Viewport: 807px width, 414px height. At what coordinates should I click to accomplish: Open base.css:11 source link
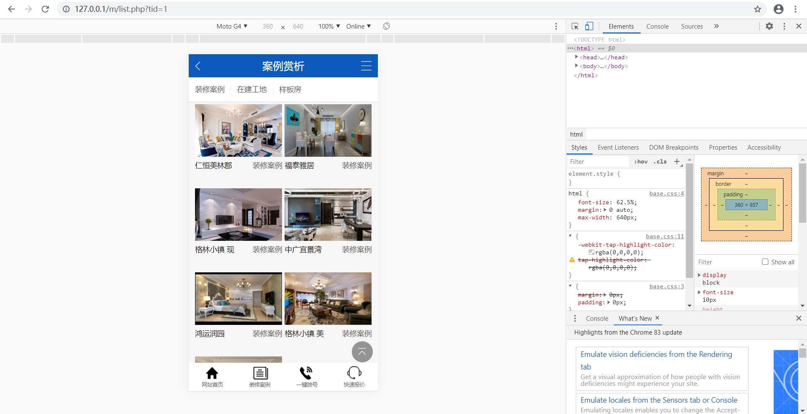665,236
